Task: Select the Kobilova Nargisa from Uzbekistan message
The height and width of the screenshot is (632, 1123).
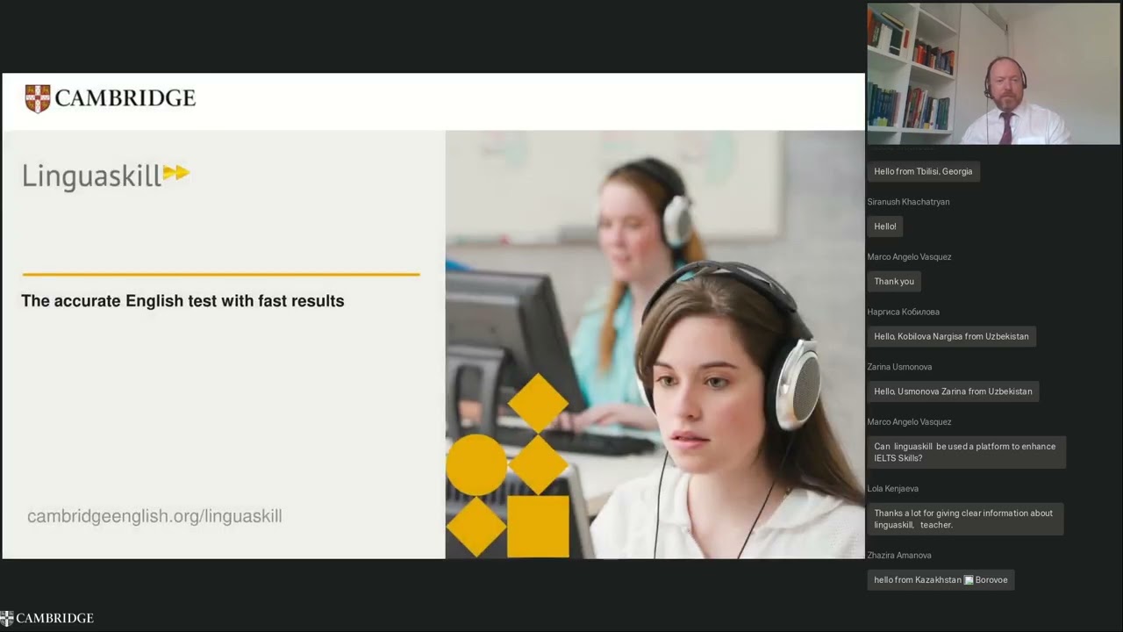Action: pos(951,336)
